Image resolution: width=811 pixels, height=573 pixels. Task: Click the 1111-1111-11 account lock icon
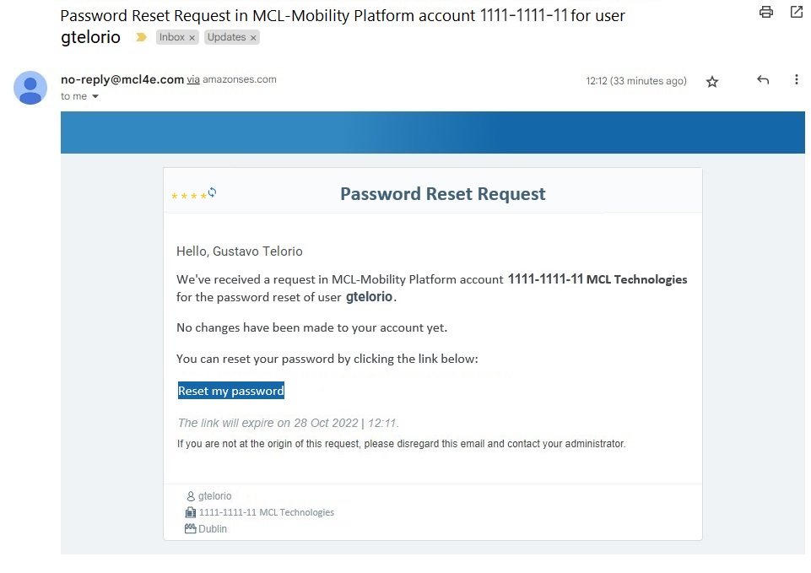(x=190, y=512)
